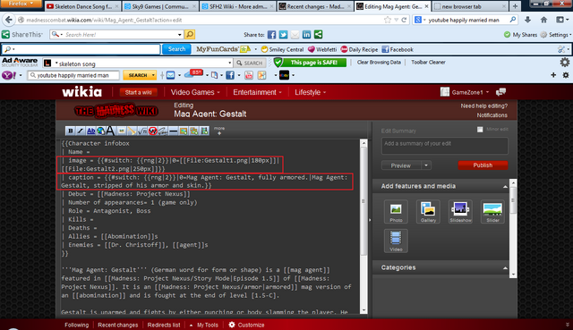The image size is (573, 330).
Task: Click the blue Search toolbar button
Action: [x=176, y=49]
